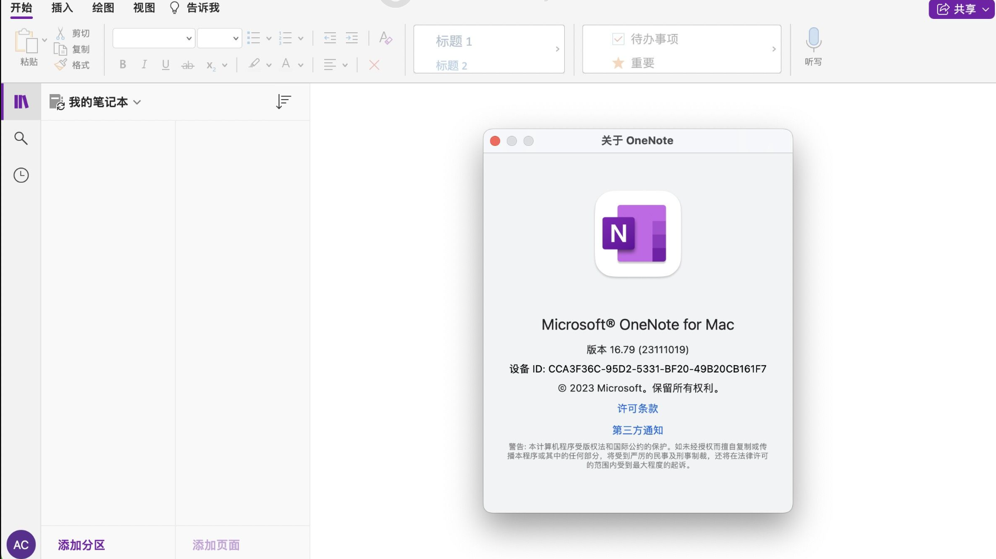This screenshot has width=996, height=559.
Task: Select the highlighter pen icon
Action: pos(254,64)
